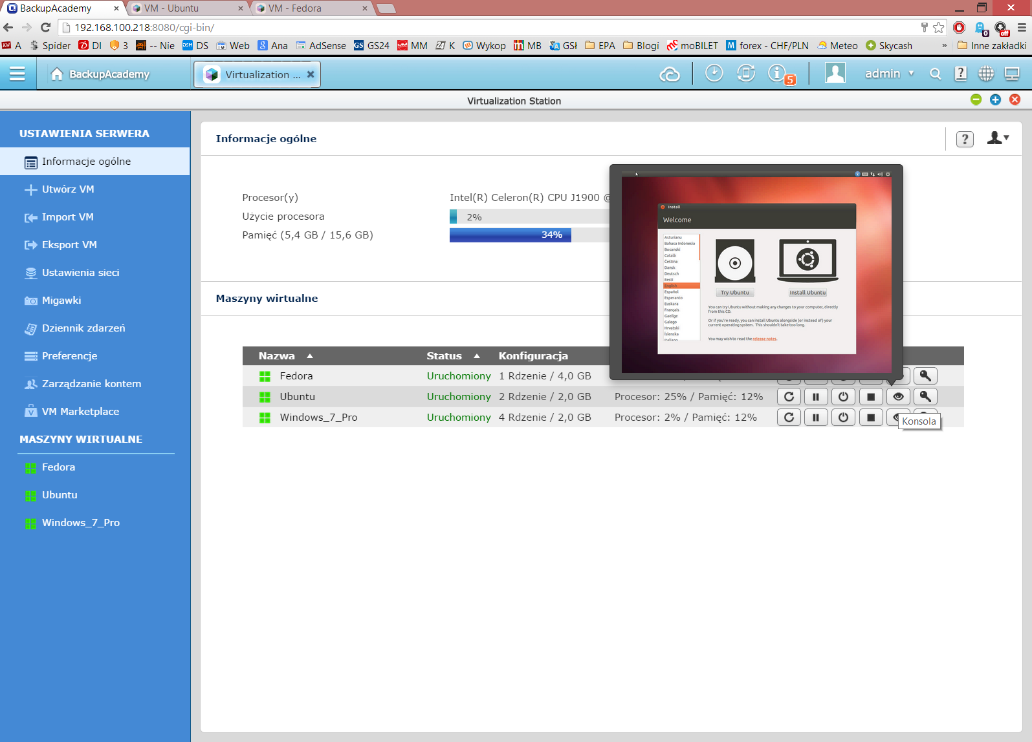Force stop the Ubuntu VM

click(x=871, y=397)
